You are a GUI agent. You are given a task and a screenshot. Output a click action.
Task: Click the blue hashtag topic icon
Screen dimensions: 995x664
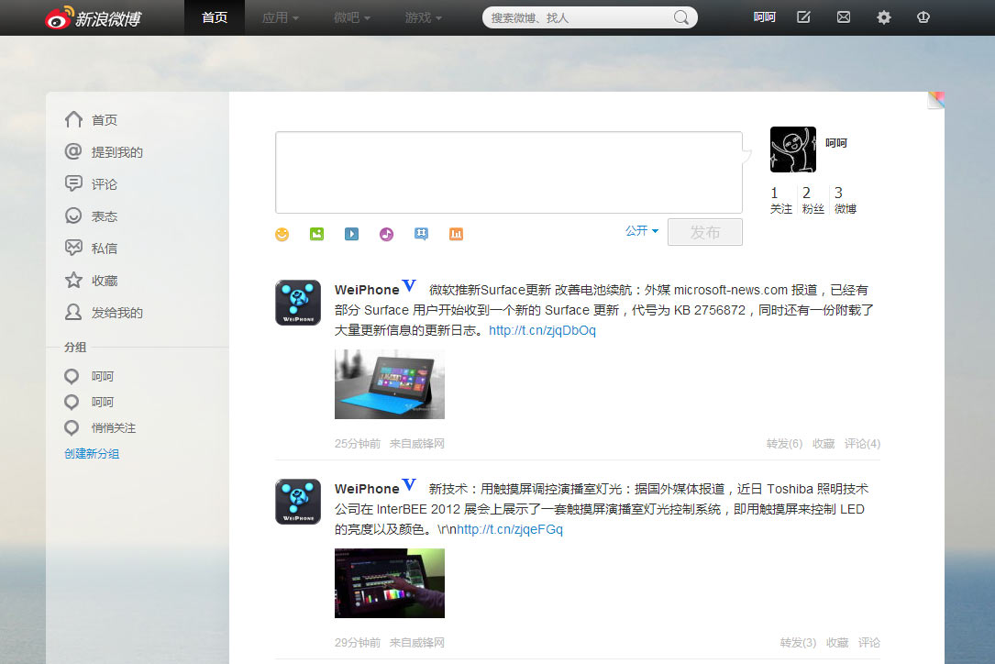(421, 234)
